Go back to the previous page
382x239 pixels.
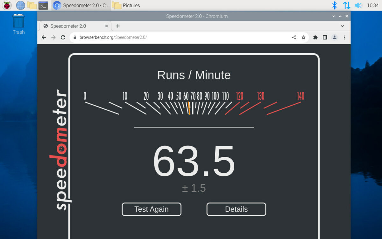pos(44,37)
